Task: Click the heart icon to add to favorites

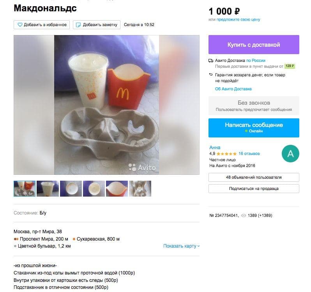Action: click(x=20, y=25)
